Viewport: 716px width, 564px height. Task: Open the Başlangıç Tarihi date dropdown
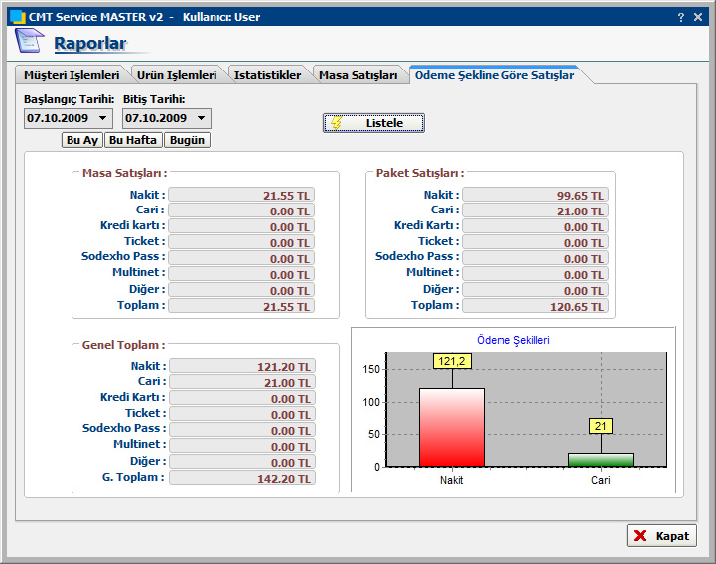tap(103, 119)
